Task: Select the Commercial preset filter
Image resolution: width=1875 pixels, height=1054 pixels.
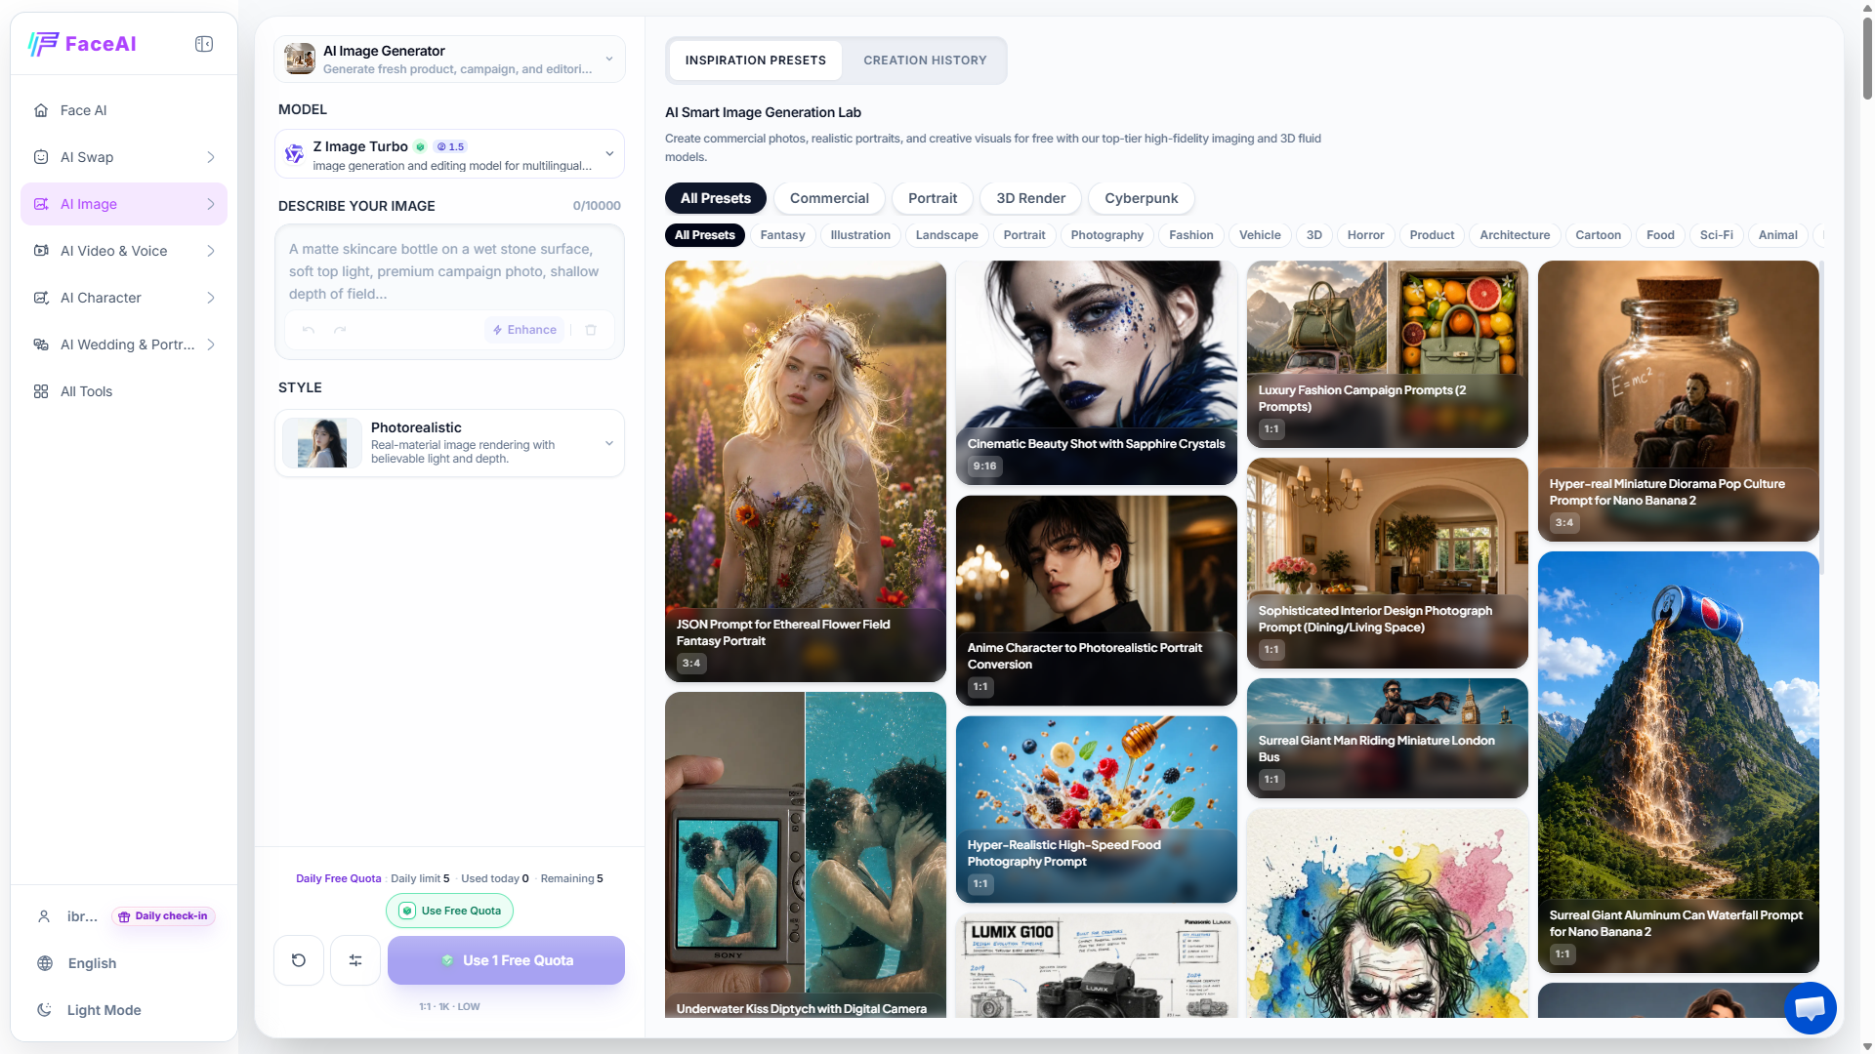Action: click(x=829, y=198)
